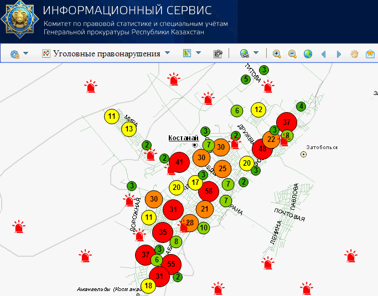Click the orange cluster marker 21
The width and height of the screenshot is (378, 296).
[x=205, y=209]
